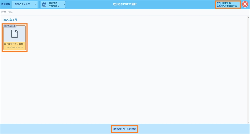This screenshot has height=134, width=250.
Task: Click the 2022年1月 month heading
Action: [10, 20]
